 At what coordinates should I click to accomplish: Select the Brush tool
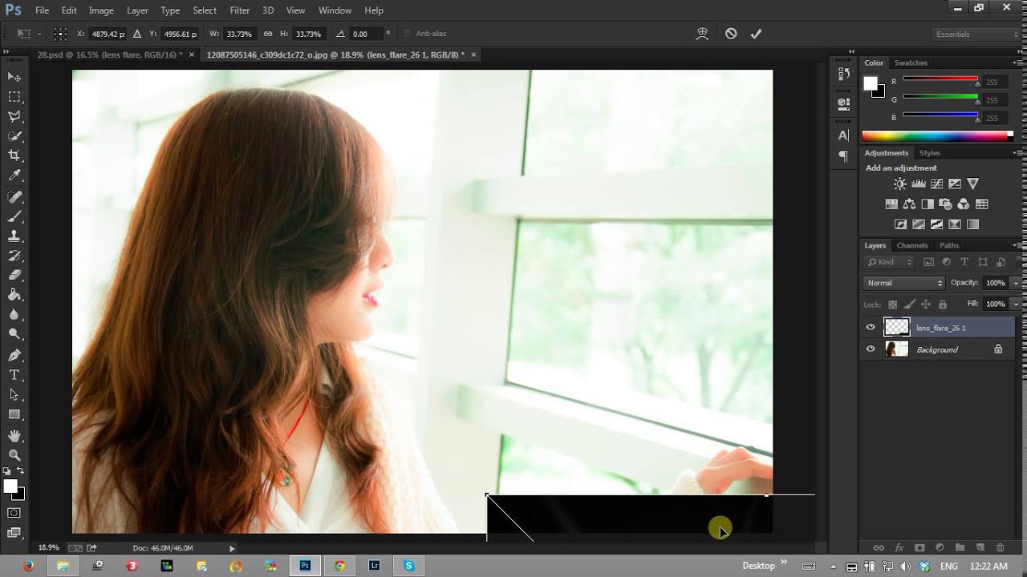(x=14, y=216)
